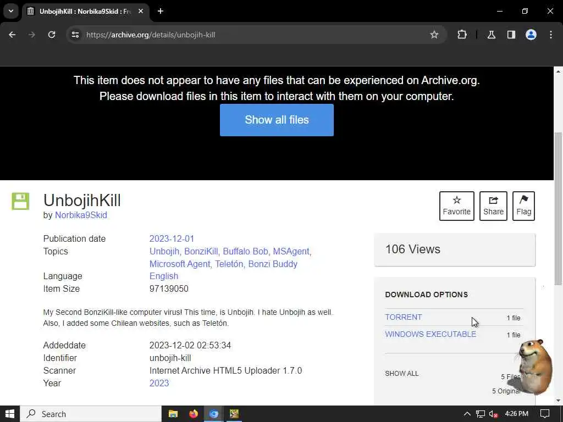View site information icon in address bar
The image size is (563, 422).
(75, 35)
